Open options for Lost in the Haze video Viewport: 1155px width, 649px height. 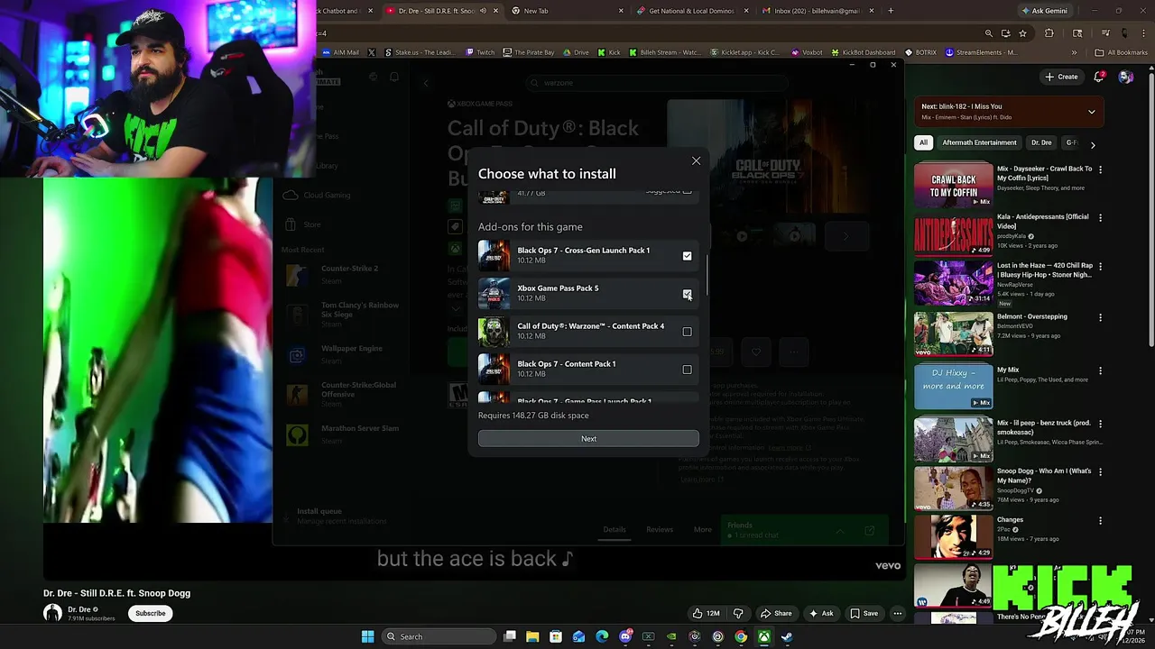click(1100, 267)
